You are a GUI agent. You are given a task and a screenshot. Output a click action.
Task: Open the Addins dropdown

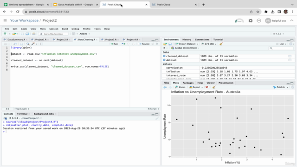click(84, 34)
